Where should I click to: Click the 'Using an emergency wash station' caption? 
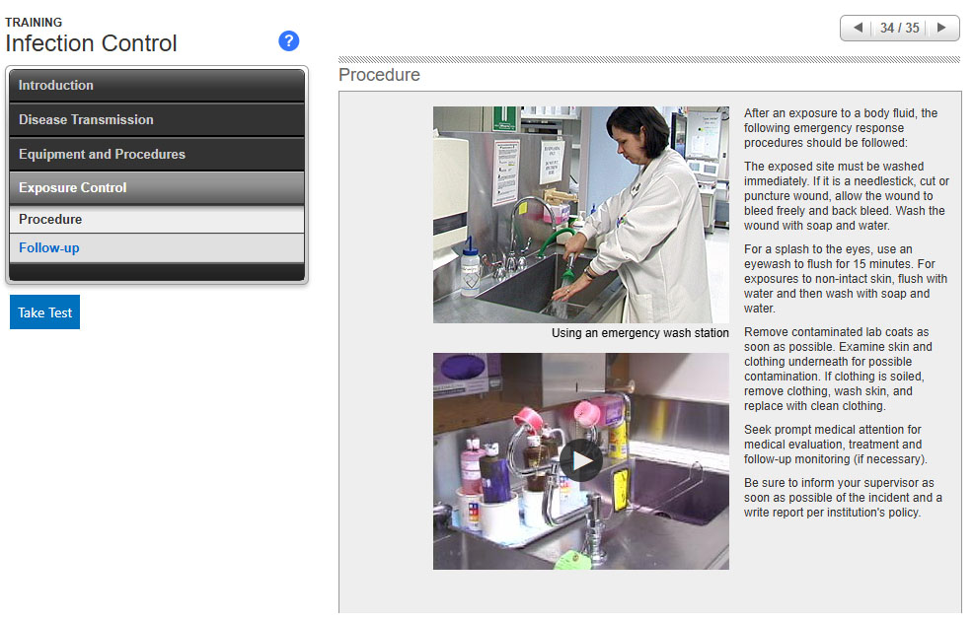click(639, 333)
